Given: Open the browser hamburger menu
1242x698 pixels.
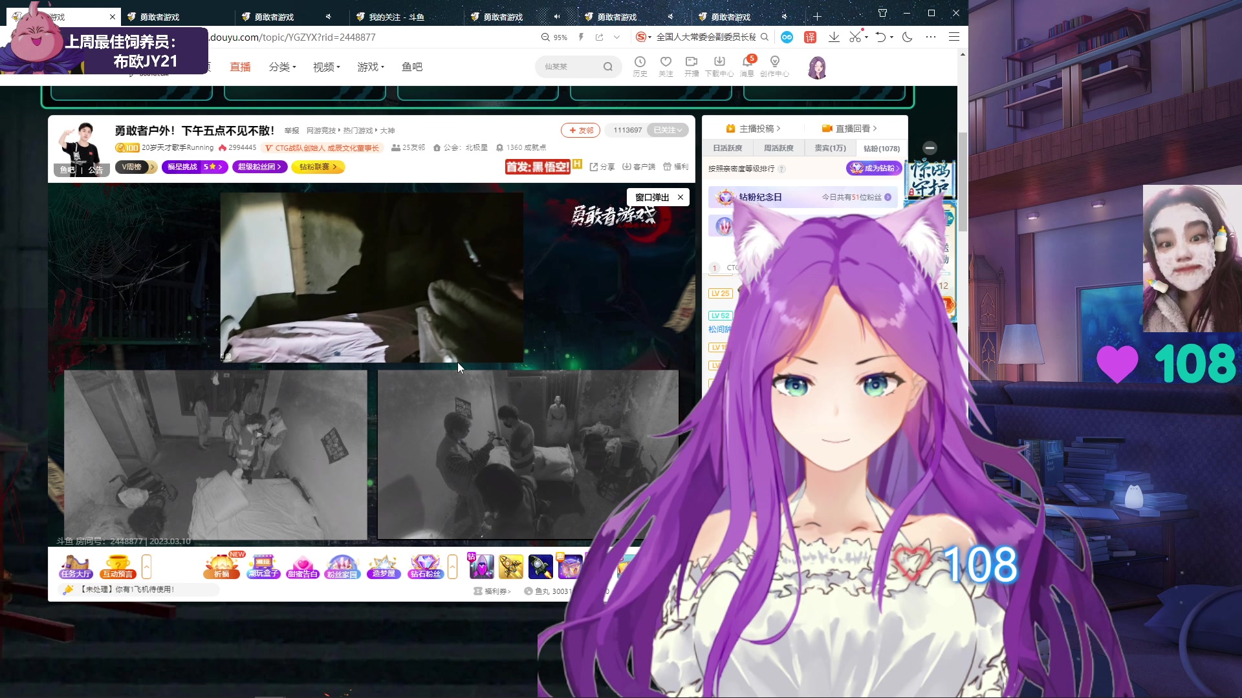Looking at the screenshot, I should click(953, 37).
